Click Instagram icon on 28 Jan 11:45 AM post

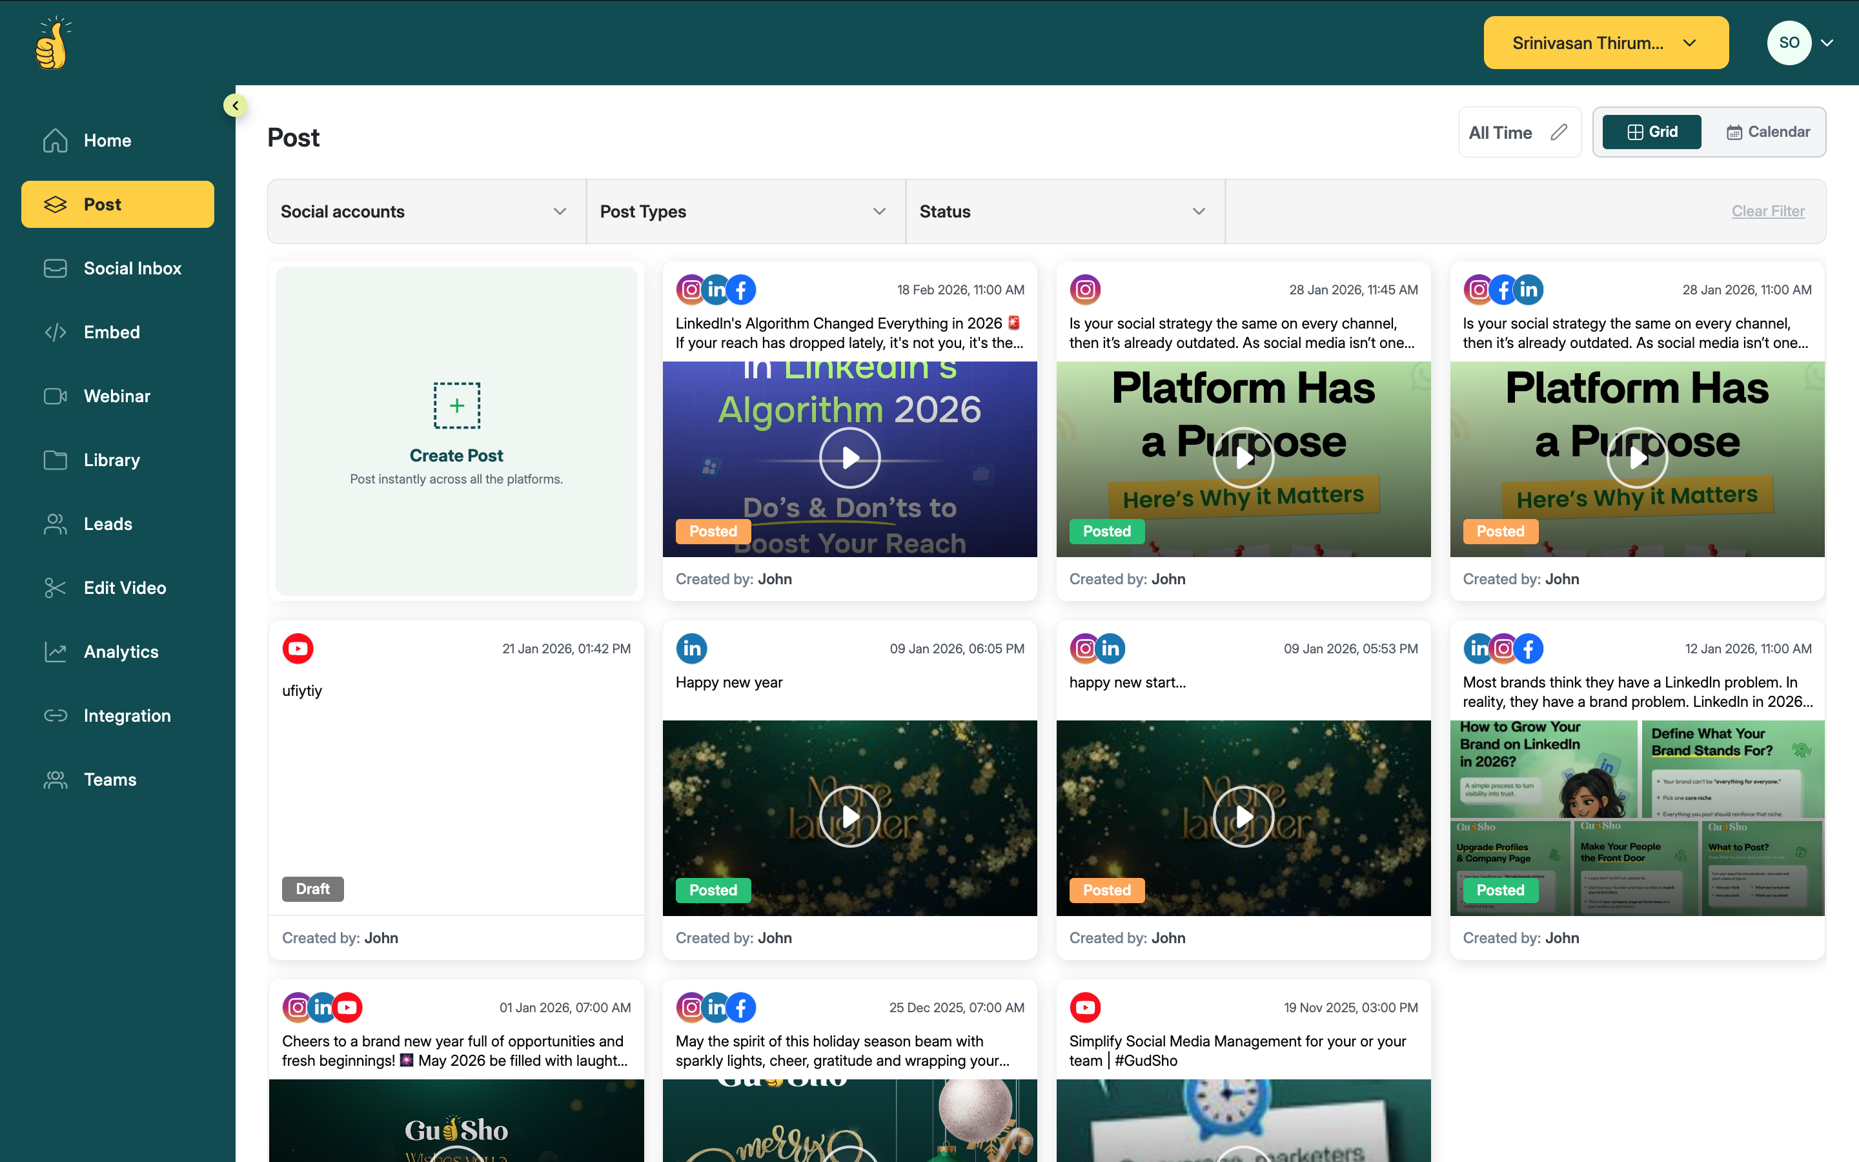(x=1084, y=290)
